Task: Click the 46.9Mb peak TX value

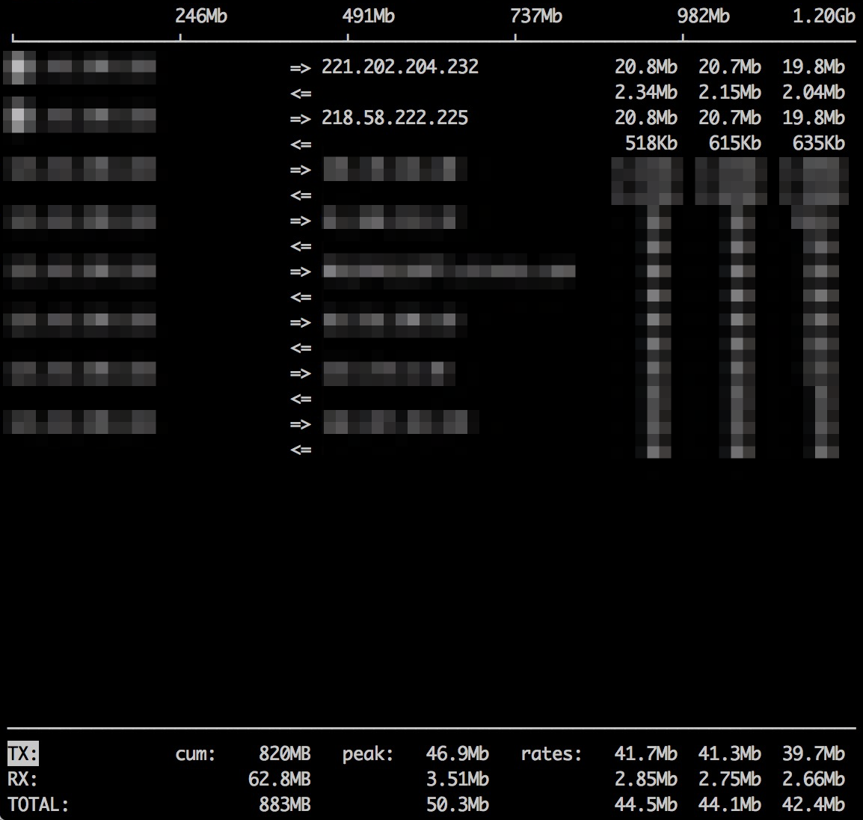Action: [x=458, y=753]
